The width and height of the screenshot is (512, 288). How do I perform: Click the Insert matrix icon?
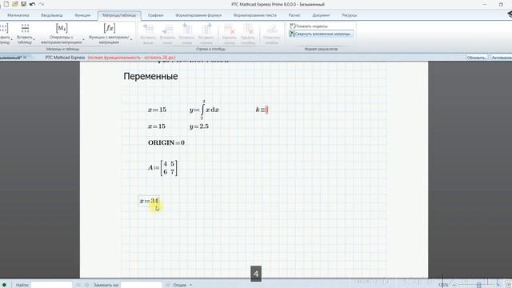[4, 29]
